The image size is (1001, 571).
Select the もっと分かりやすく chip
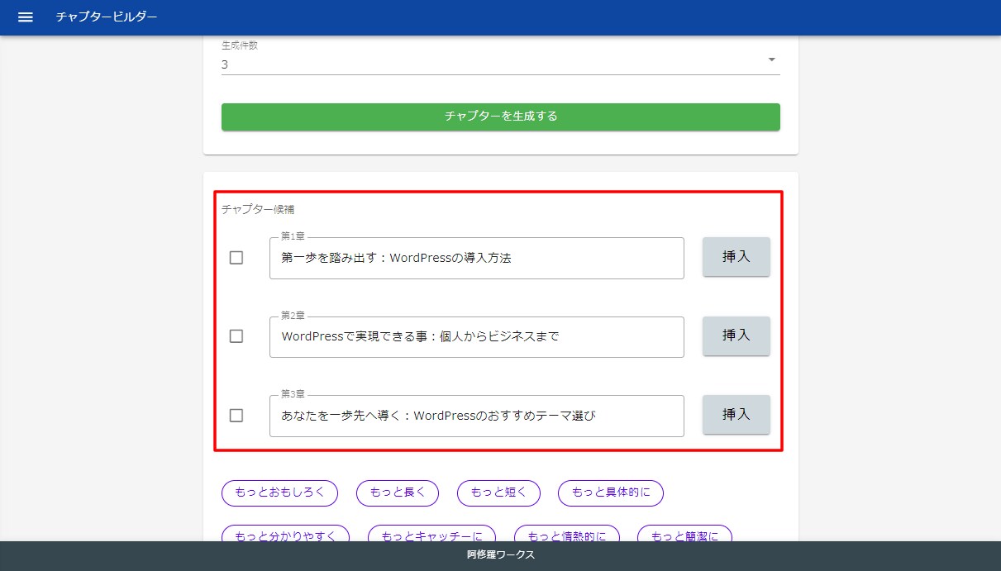click(x=285, y=534)
